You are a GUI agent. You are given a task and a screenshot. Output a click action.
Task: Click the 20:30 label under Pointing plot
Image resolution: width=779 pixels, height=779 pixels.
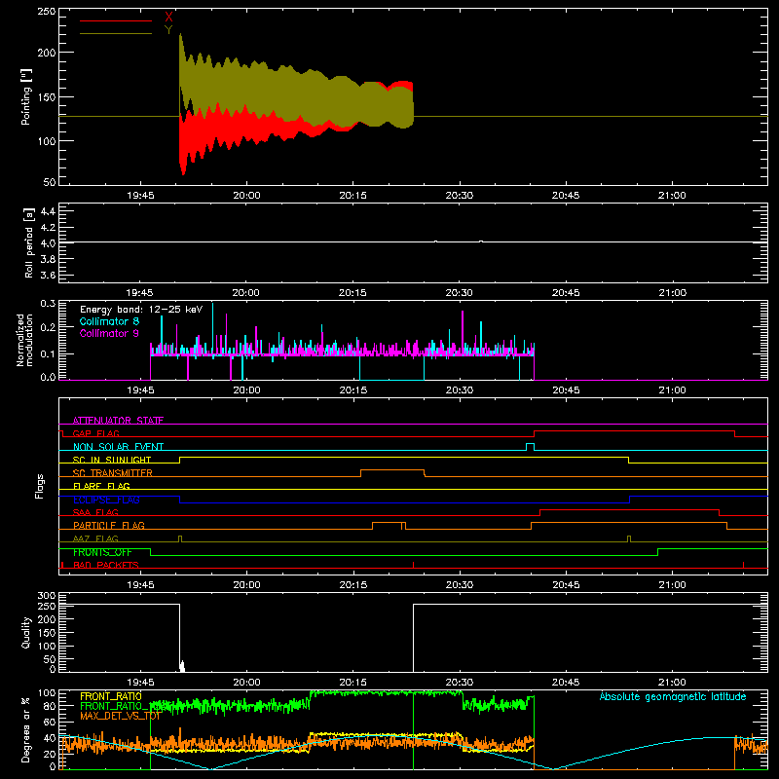[x=460, y=196]
